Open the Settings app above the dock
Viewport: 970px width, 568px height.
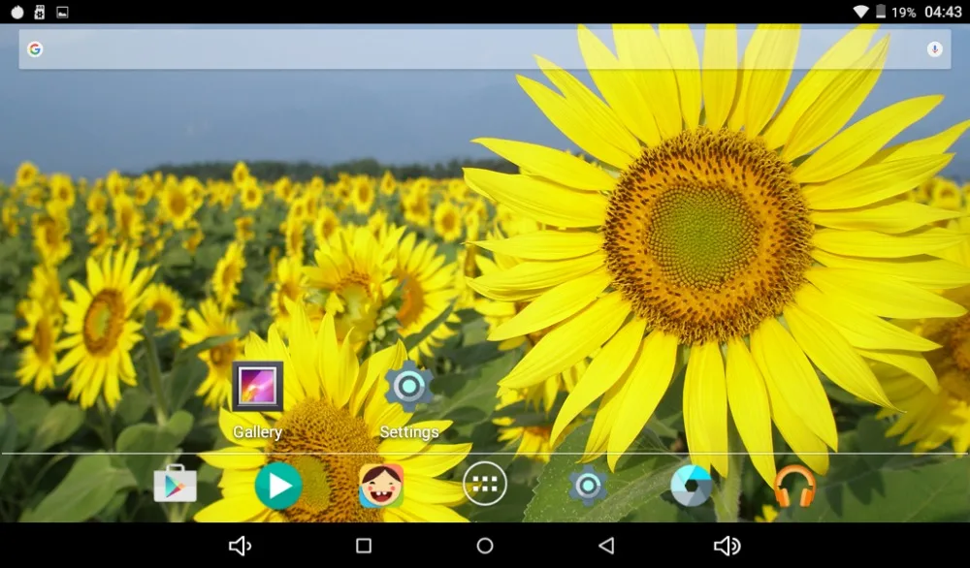point(409,387)
